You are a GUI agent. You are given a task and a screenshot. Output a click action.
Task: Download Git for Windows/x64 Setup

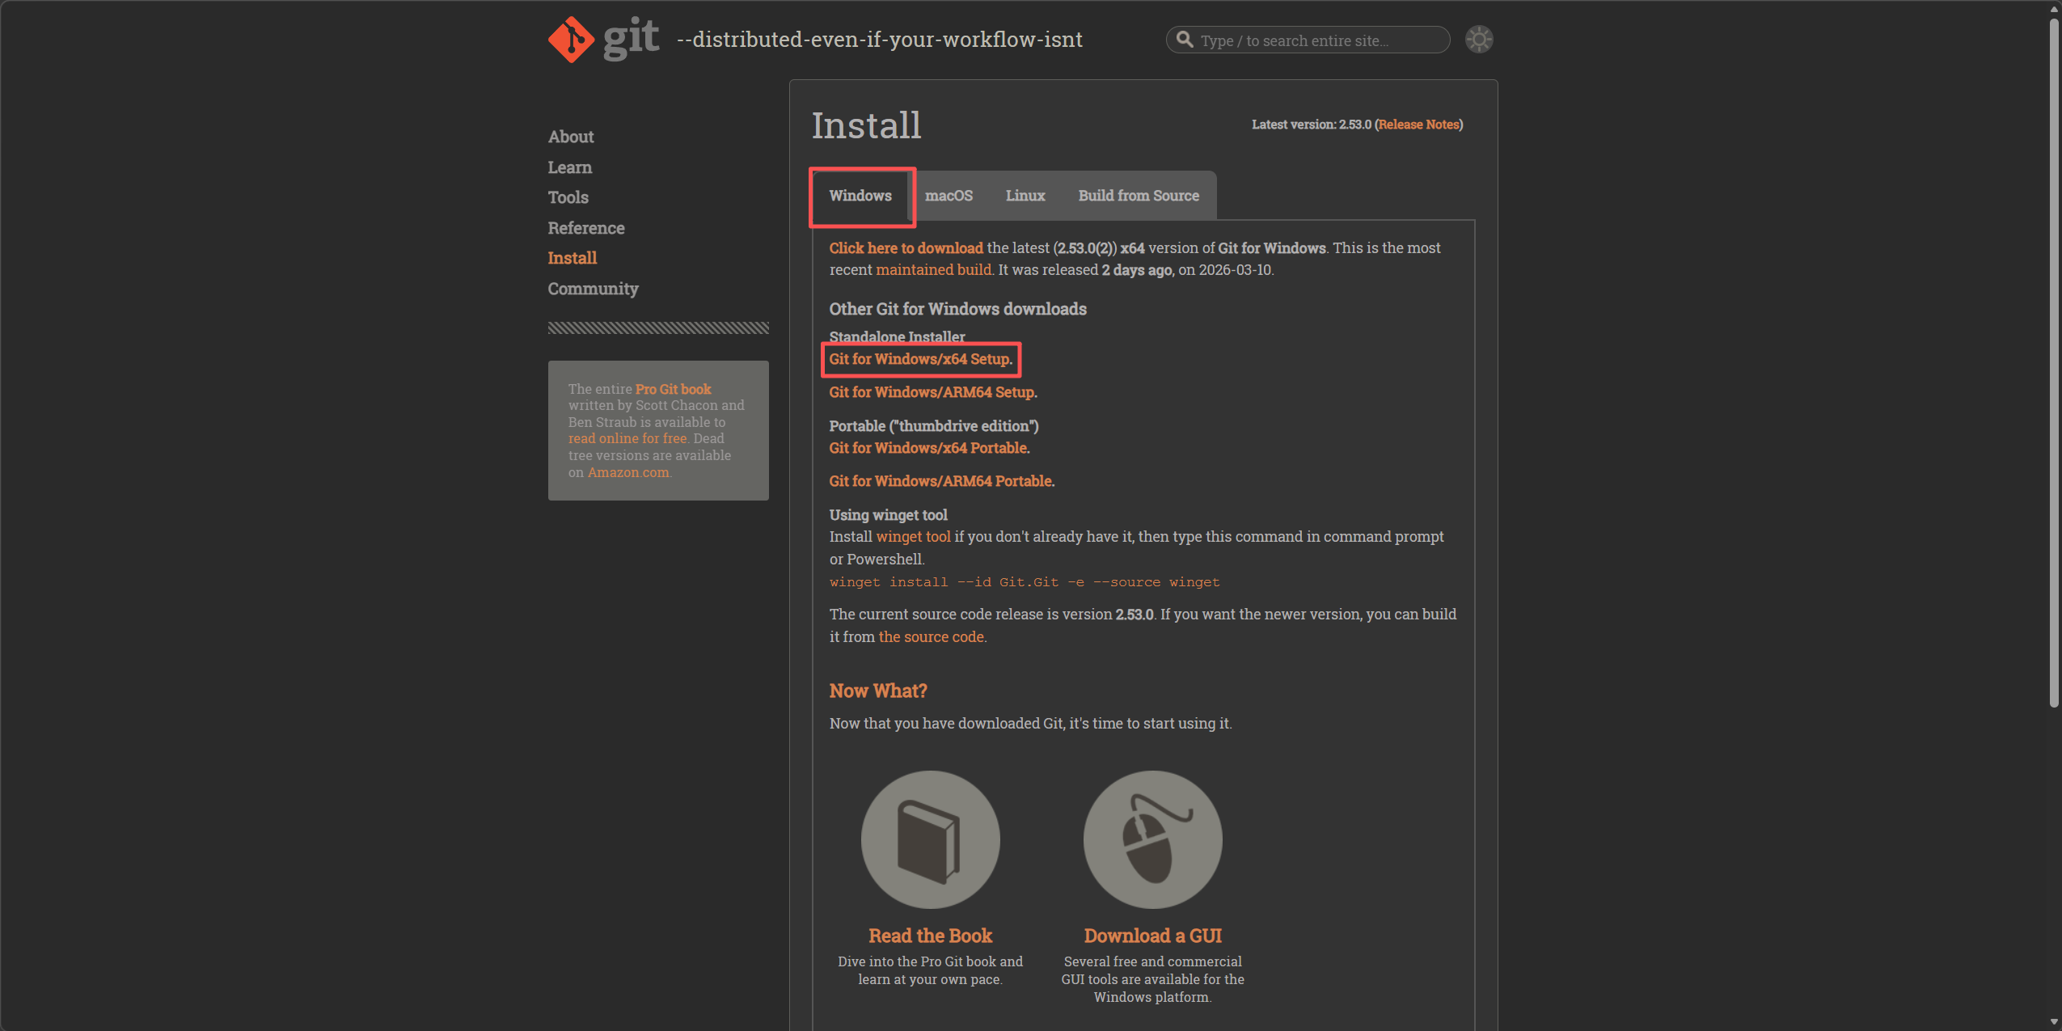pos(919,359)
